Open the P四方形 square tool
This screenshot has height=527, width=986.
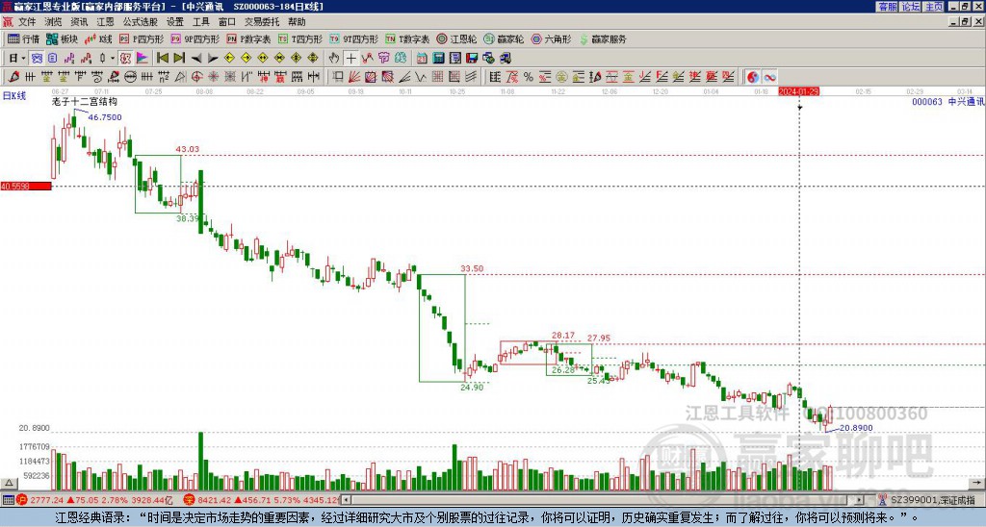coord(142,38)
